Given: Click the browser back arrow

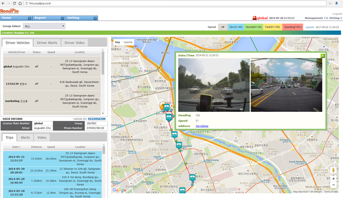Looking at the screenshot, I should click(x=3, y=3).
